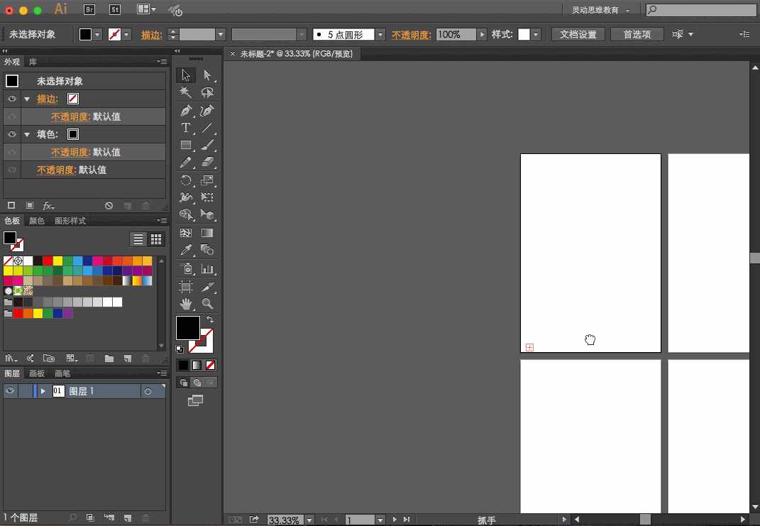Open the 样式 style dropdown arrow
This screenshot has height=526, width=760.
coord(536,34)
